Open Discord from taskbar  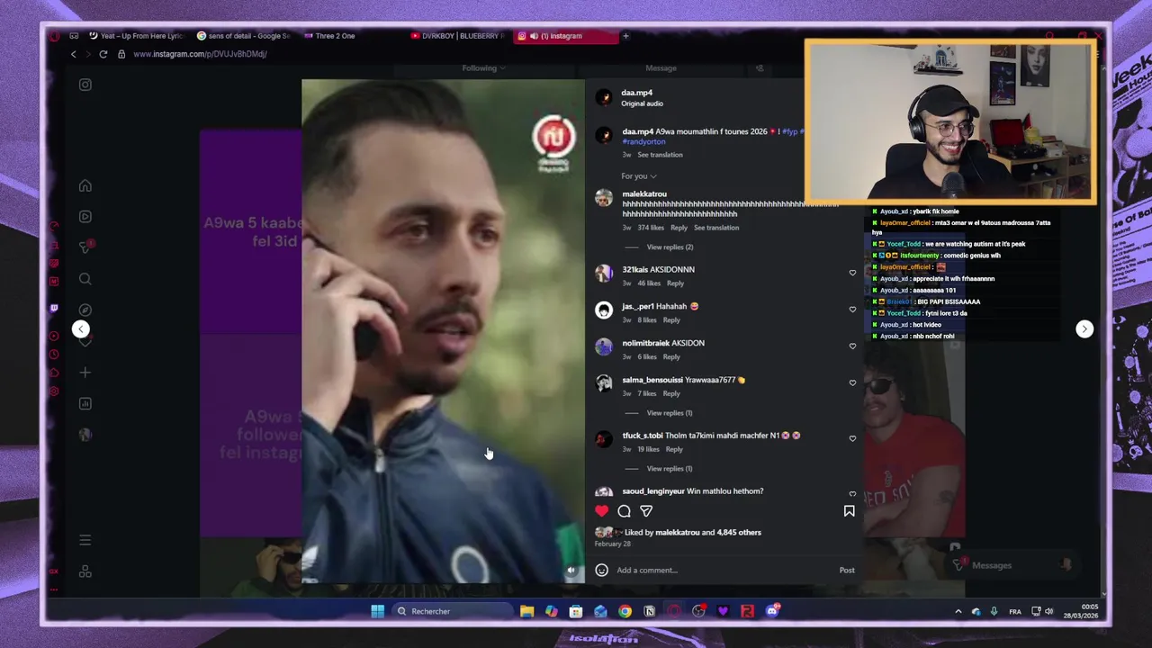pyautogui.click(x=771, y=612)
